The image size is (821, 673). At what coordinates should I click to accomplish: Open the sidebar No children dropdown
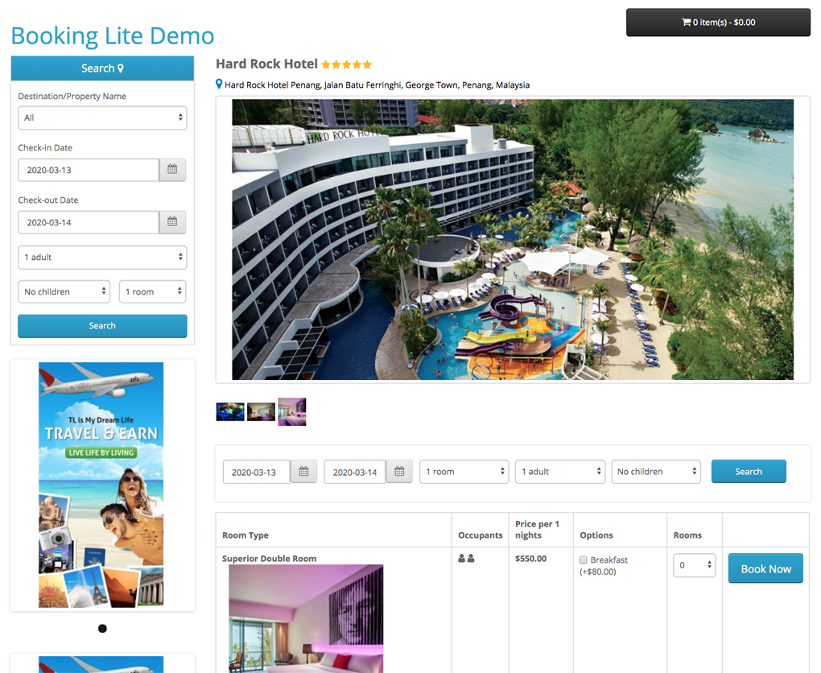pyautogui.click(x=64, y=291)
